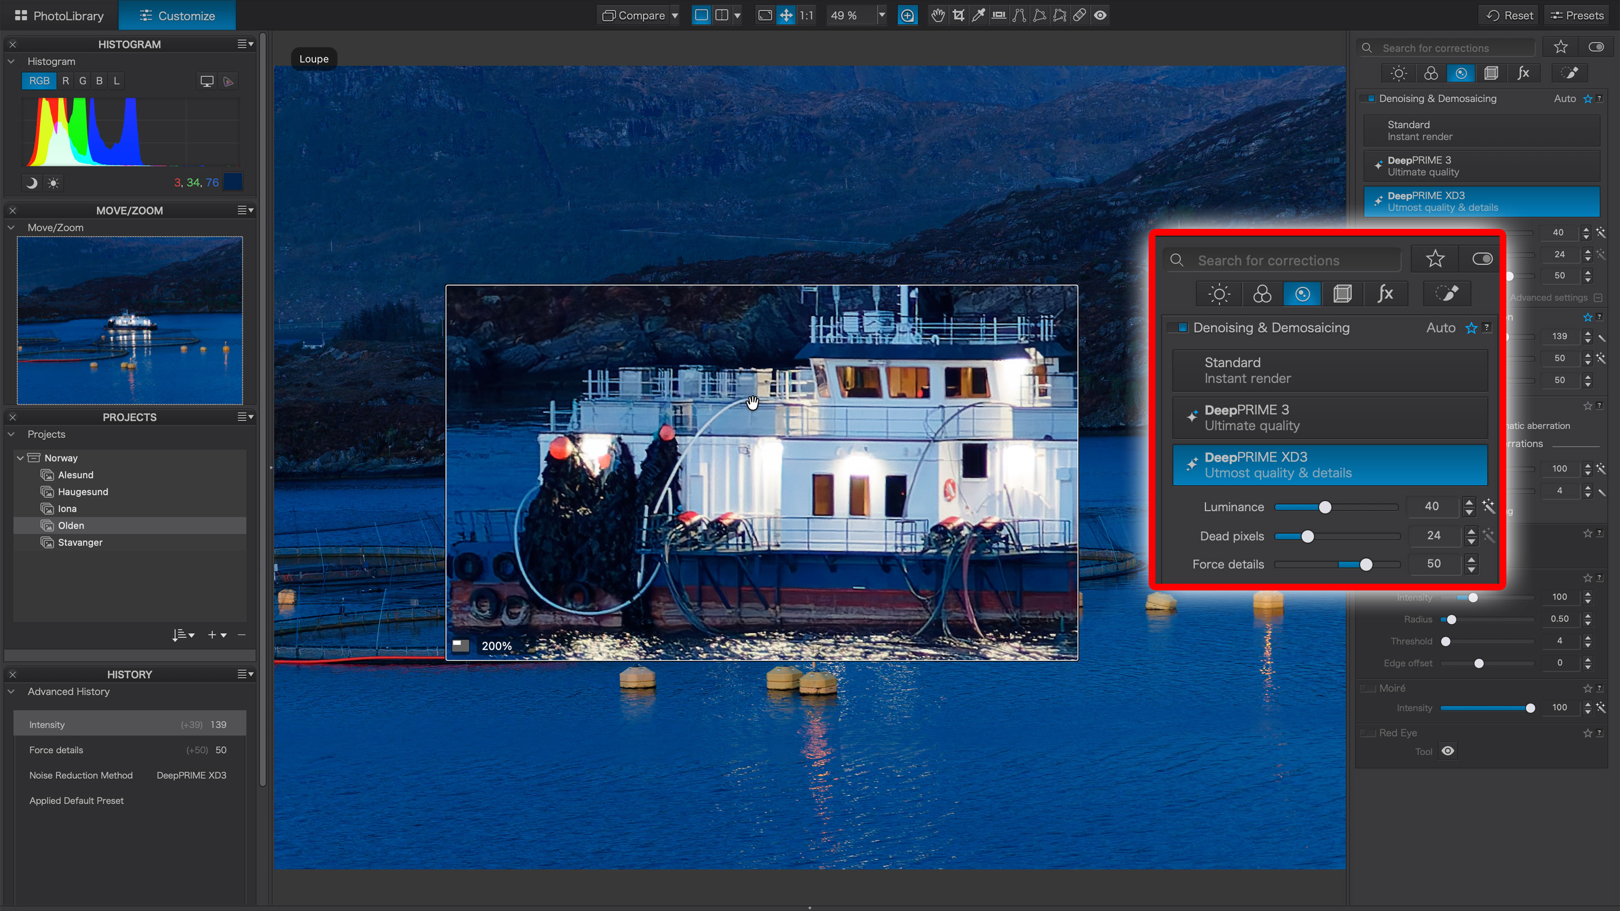The height and width of the screenshot is (911, 1620).
Task: Open the PROJECTS palette menu
Action: (245, 417)
